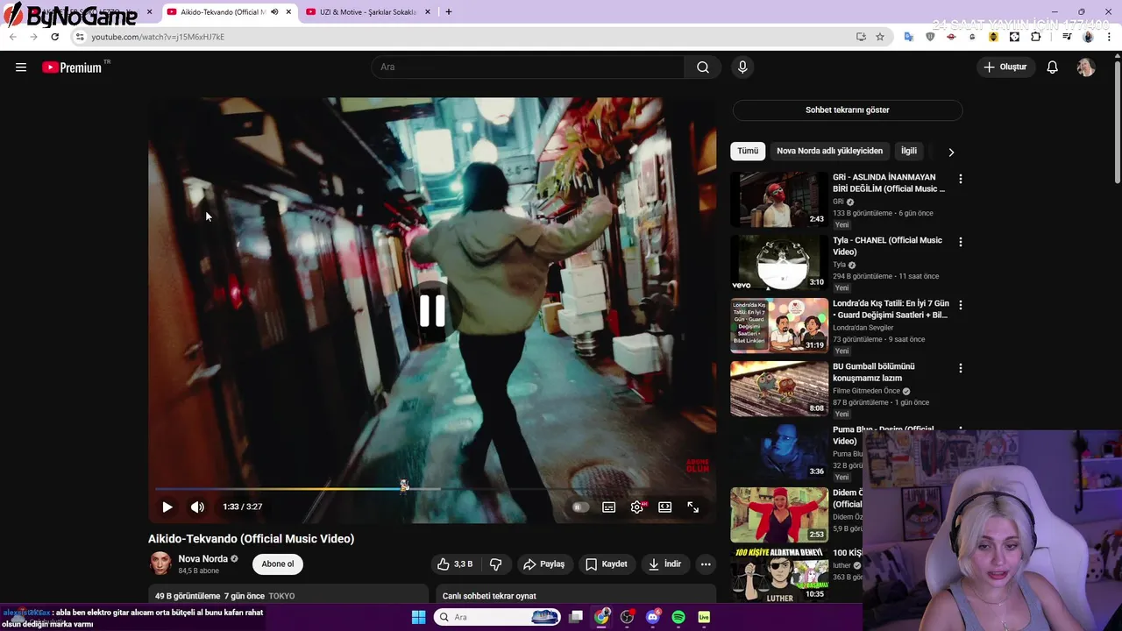Viewport: 1122px width, 631px height.
Task: Click the search magnifier button
Action: pos(703,67)
